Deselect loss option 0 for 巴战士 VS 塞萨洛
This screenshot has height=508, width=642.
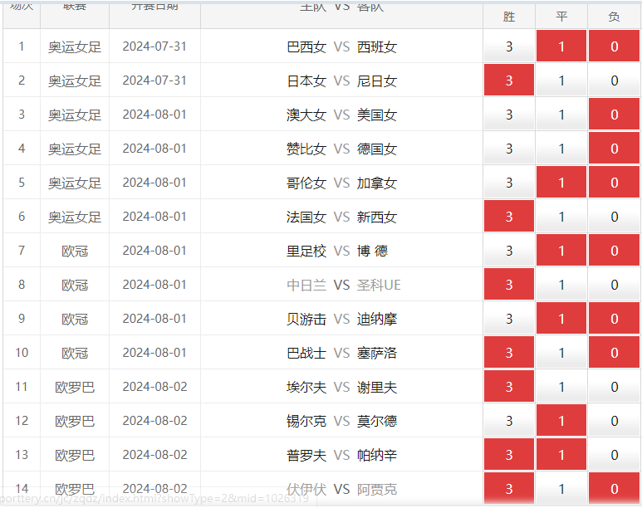pyautogui.click(x=614, y=352)
